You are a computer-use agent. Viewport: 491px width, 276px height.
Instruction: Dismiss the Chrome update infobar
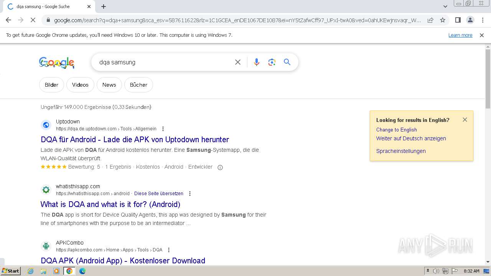click(482, 35)
